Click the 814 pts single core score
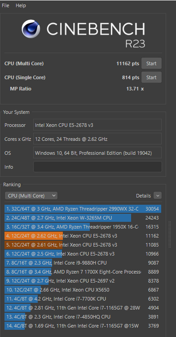 pyautogui.click(x=131, y=77)
